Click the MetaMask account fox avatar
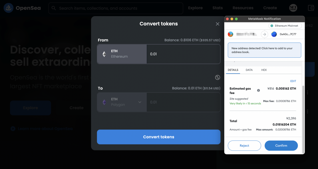The width and height of the screenshot is (318, 169). [230, 34]
